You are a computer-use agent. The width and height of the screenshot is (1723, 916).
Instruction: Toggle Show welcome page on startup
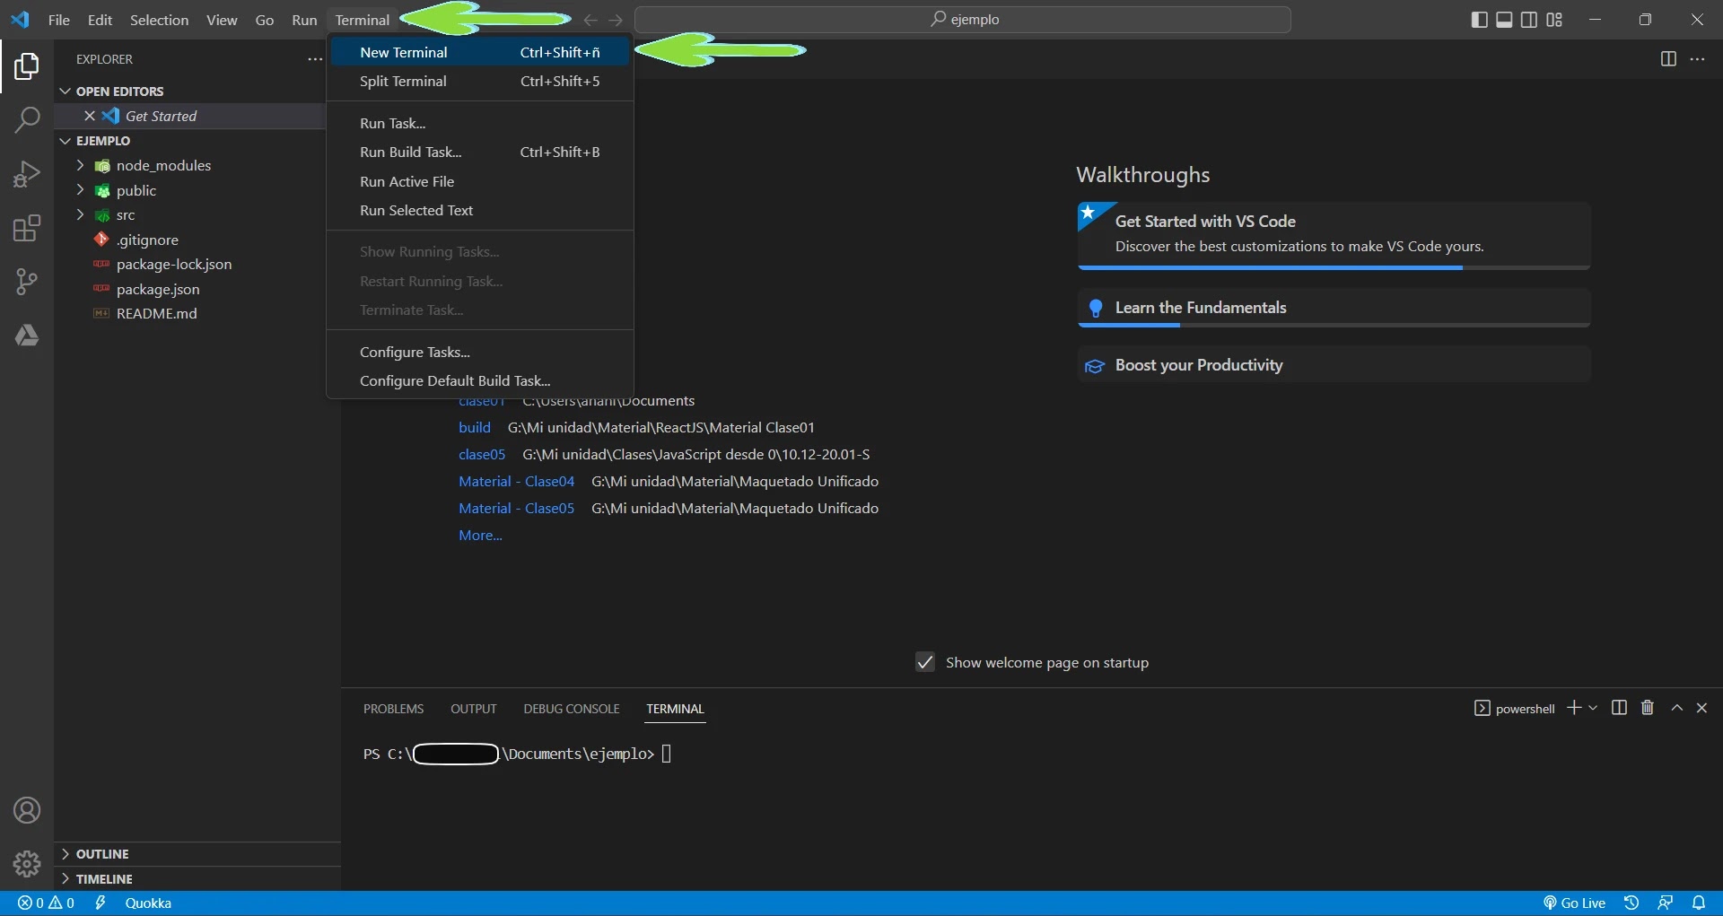tap(925, 662)
